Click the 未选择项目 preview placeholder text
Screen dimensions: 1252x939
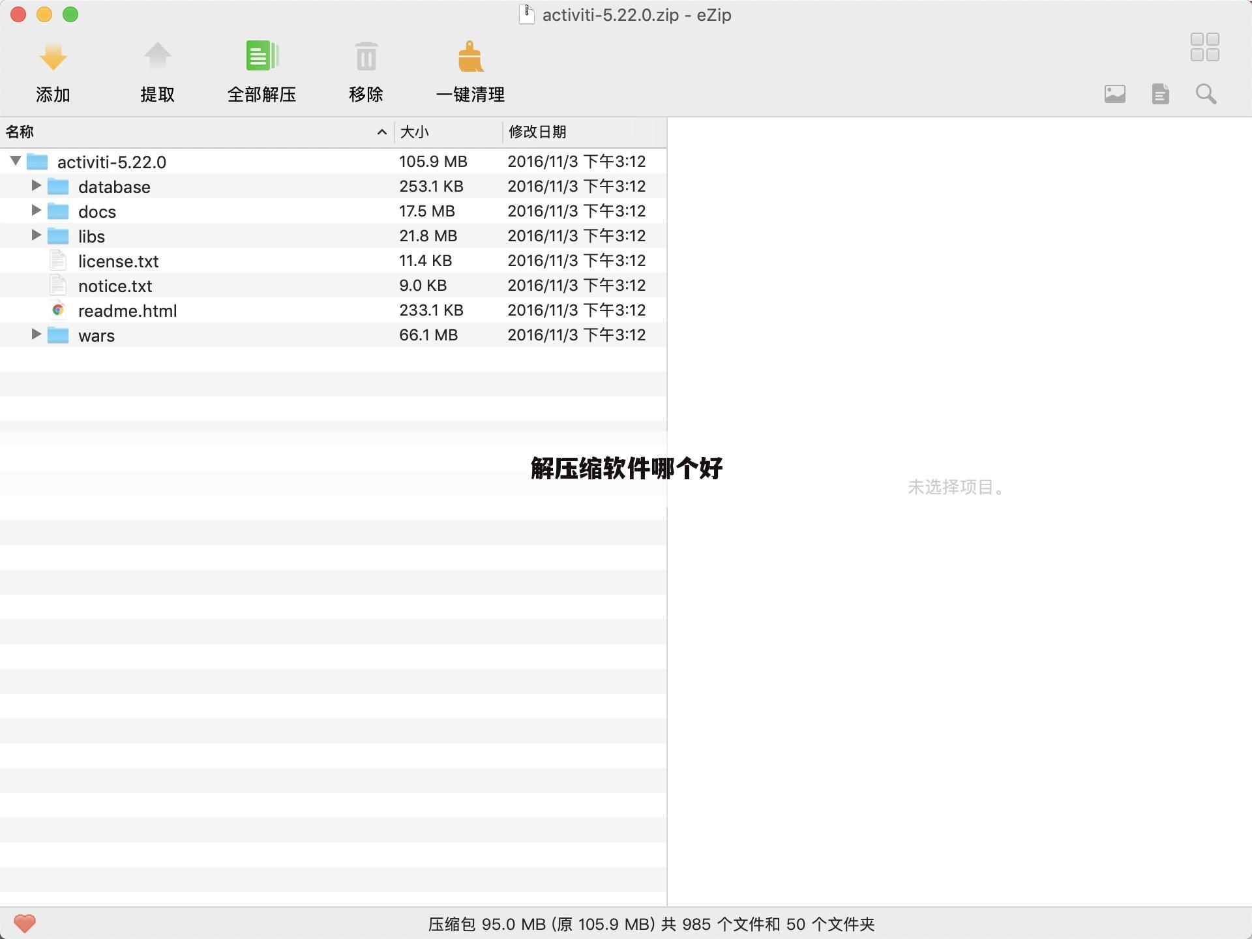click(x=957, y=487)
